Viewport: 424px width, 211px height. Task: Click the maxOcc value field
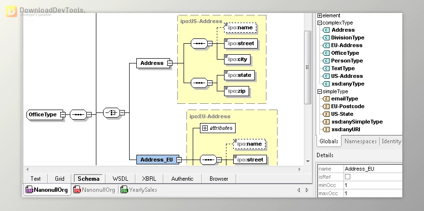pyautogui.click(x=373, y=193)
